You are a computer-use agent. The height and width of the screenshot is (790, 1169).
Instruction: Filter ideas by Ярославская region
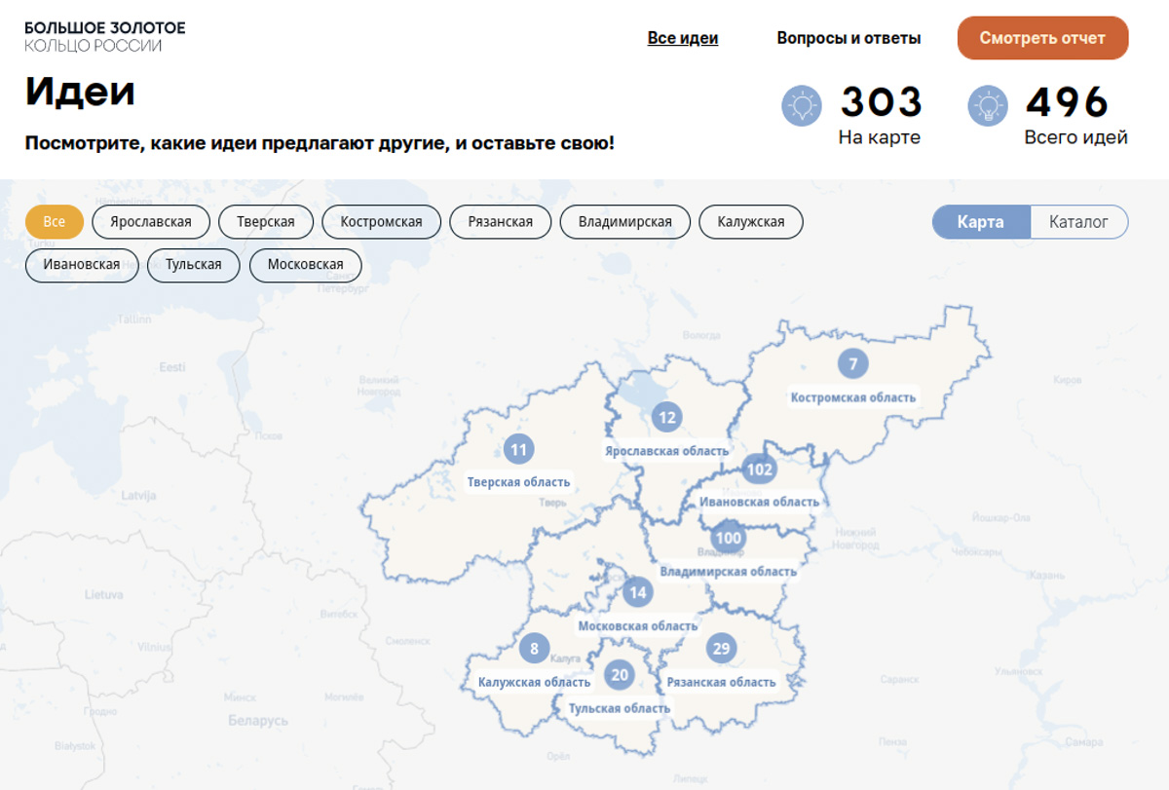pos(150,222)
